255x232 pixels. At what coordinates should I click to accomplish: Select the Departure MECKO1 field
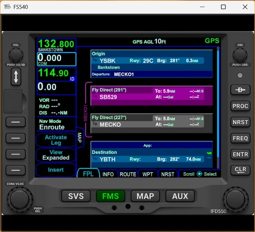coord(151,74)
